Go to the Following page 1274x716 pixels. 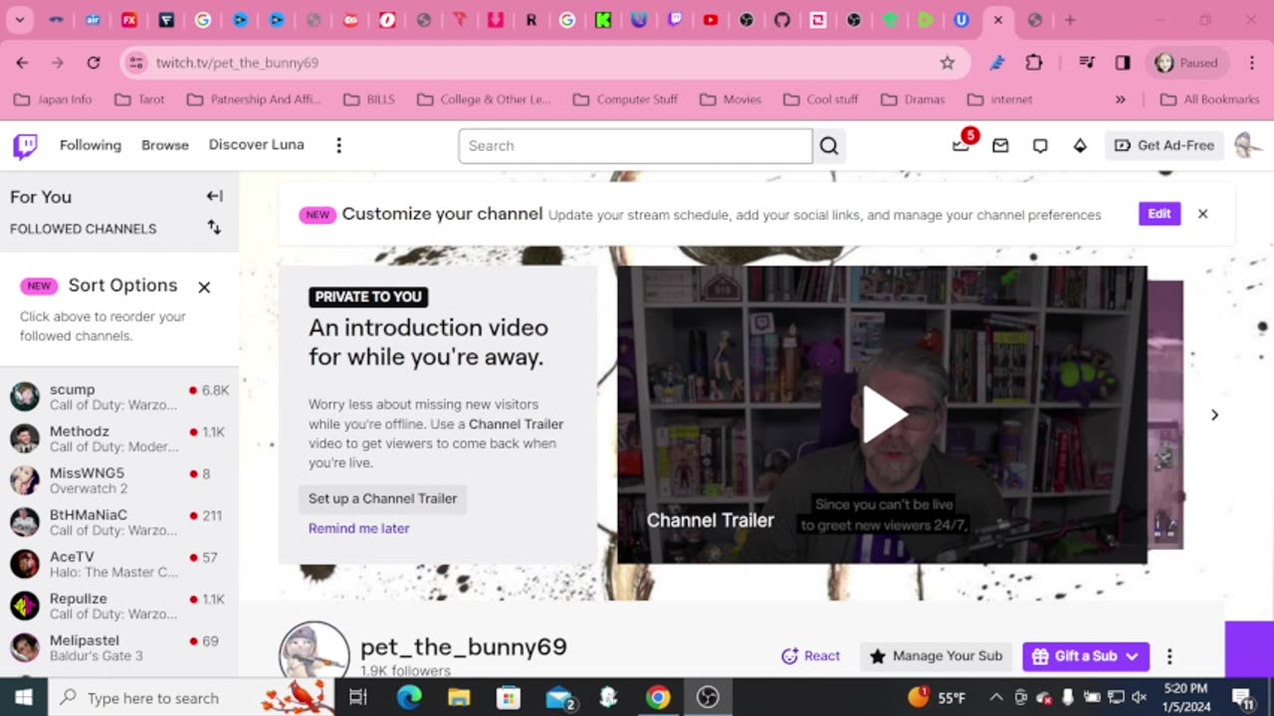91,145
